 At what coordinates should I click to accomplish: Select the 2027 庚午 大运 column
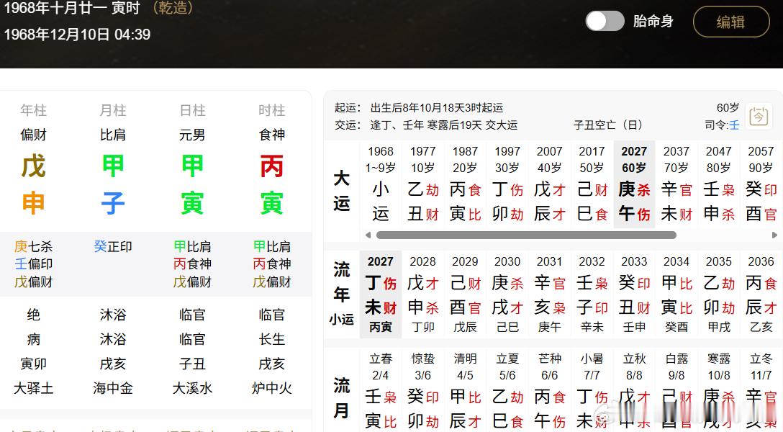coord(634,184)
